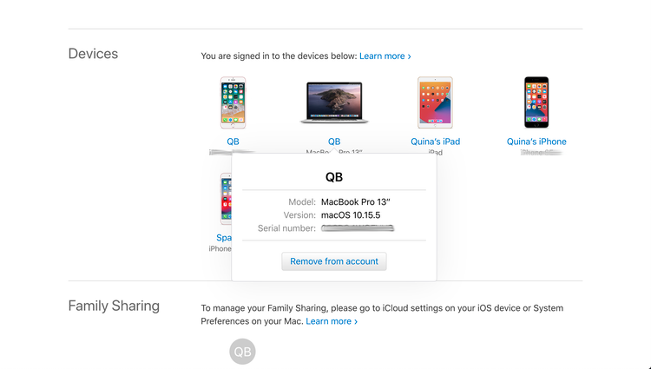Viewport: 651px width, 369px height.
Task: Click the gold iPhone image above QB
Action: 233,103
